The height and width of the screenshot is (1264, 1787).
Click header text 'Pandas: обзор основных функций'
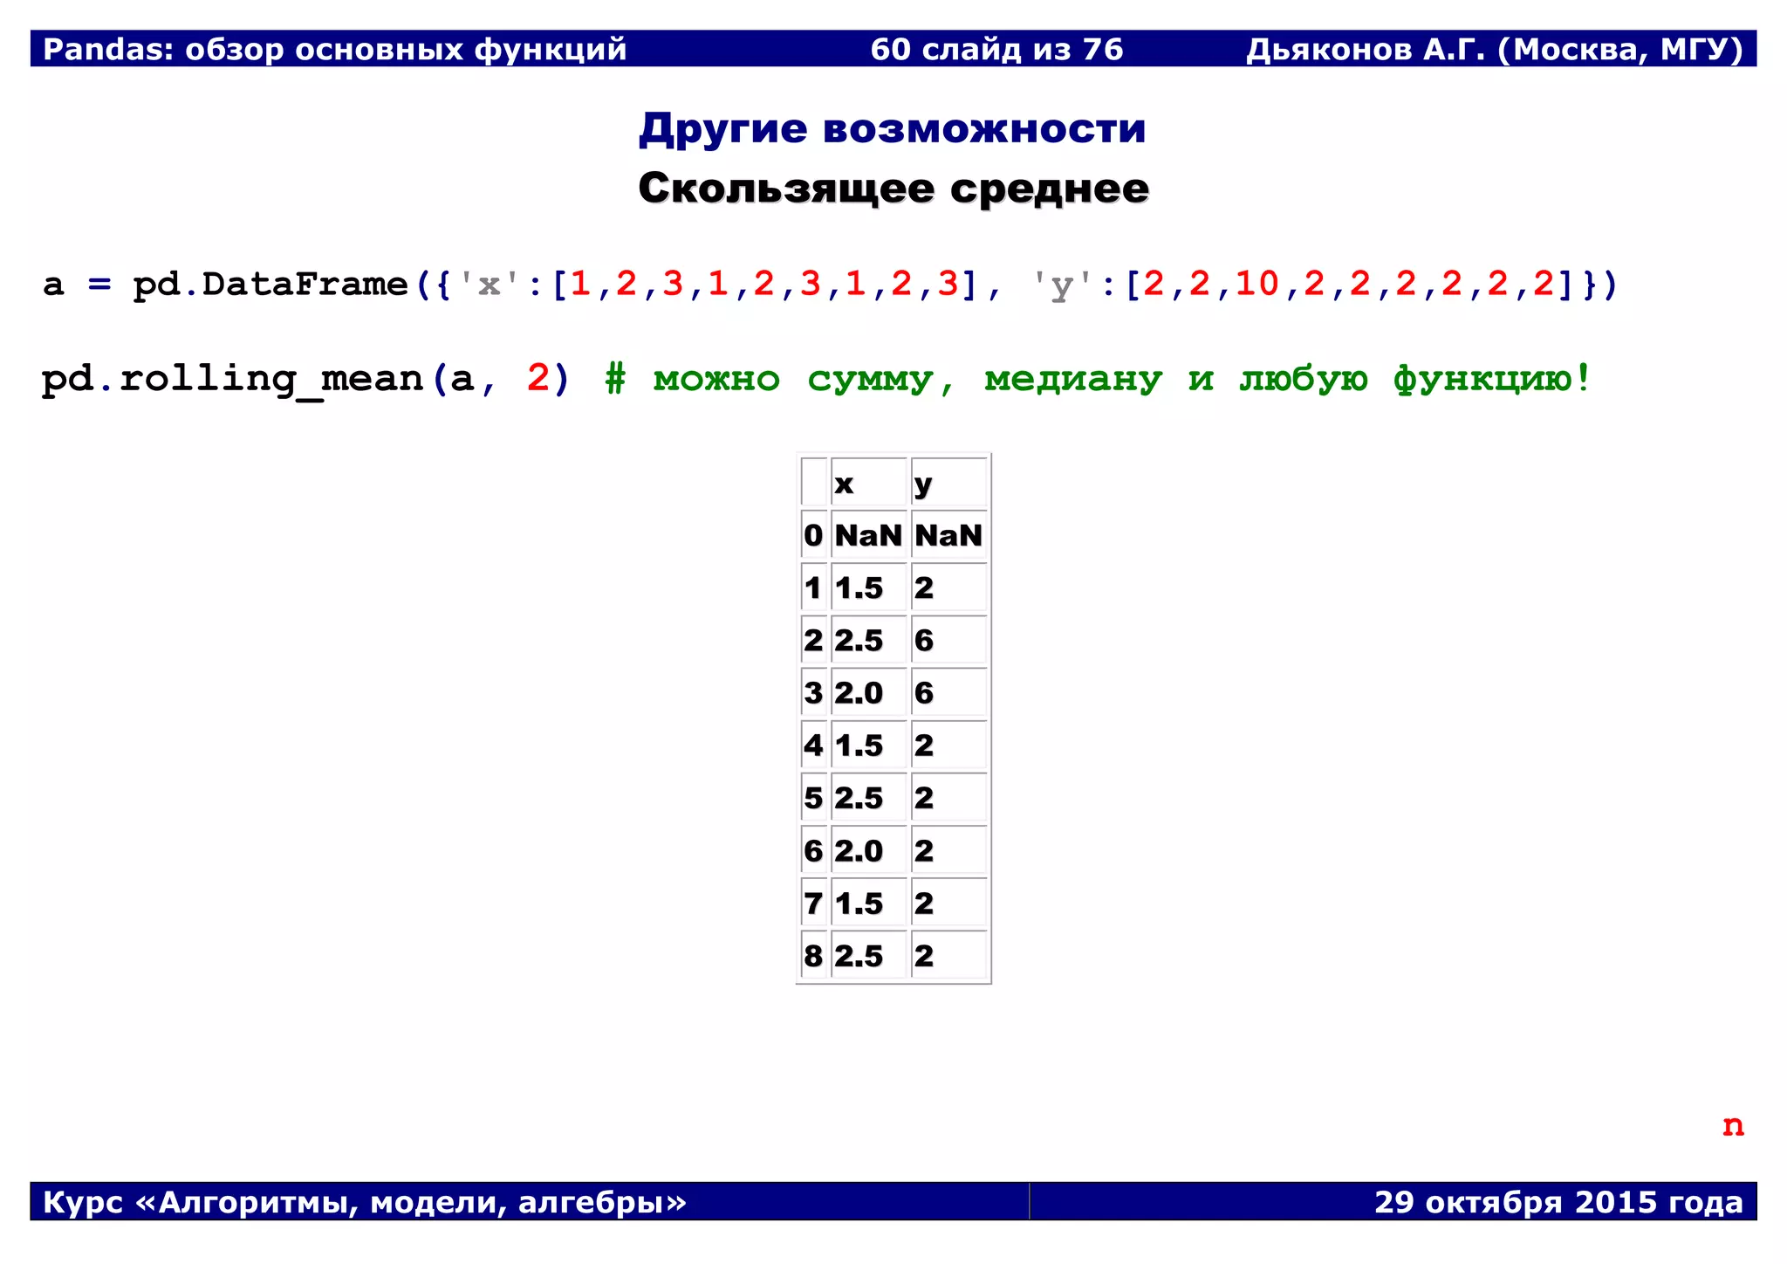pyautogui.click(x=335, y=50)
